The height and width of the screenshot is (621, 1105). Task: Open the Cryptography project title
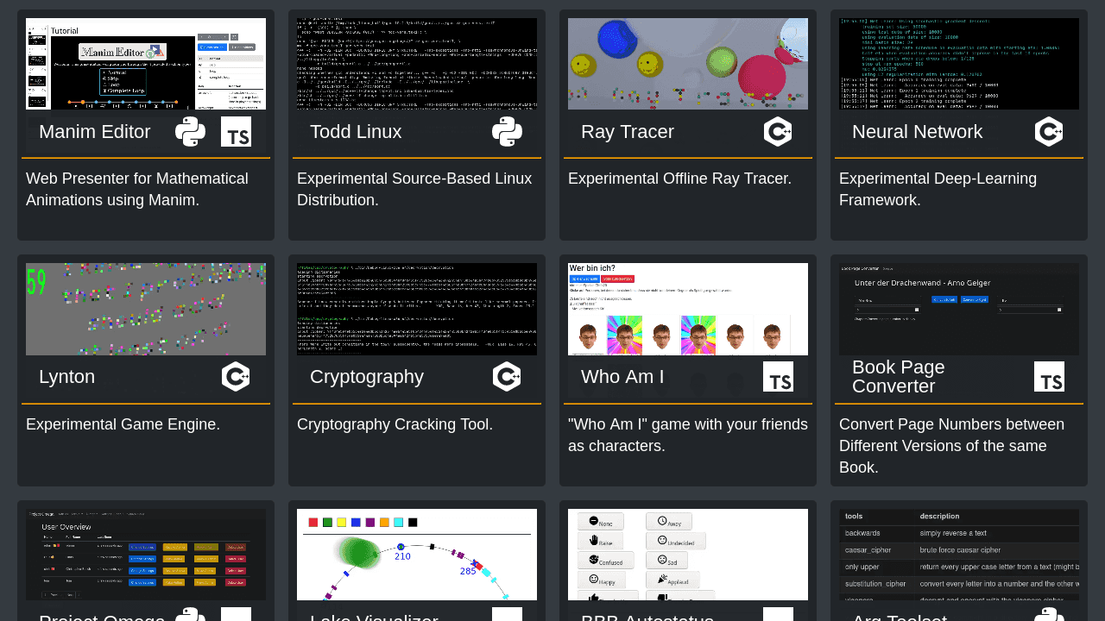[x=367, y=377]
